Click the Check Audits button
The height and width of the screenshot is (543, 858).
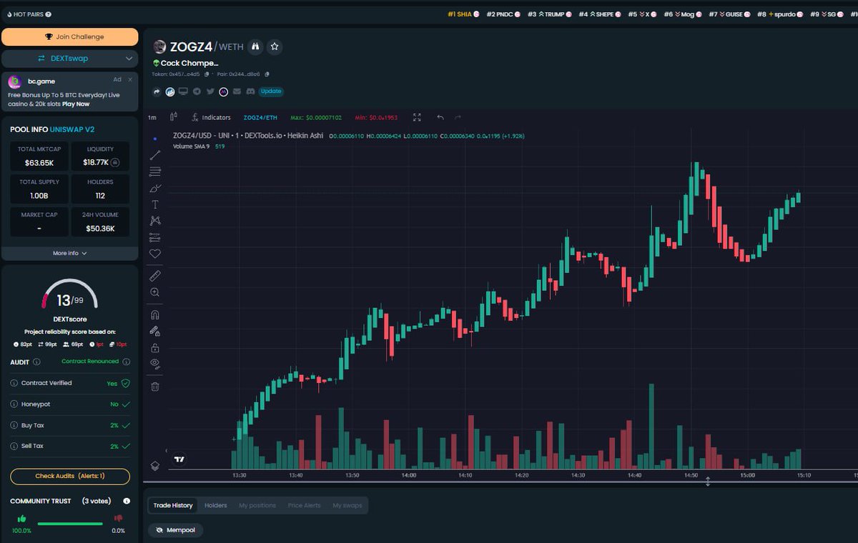70,477
